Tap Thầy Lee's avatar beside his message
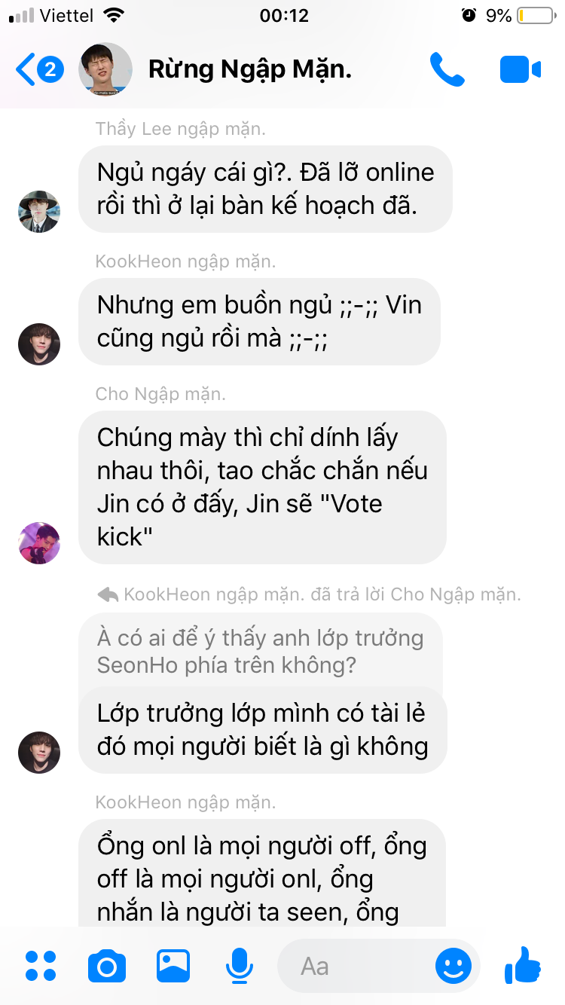Screen dimensions: 565x1005 click(39, 211)
